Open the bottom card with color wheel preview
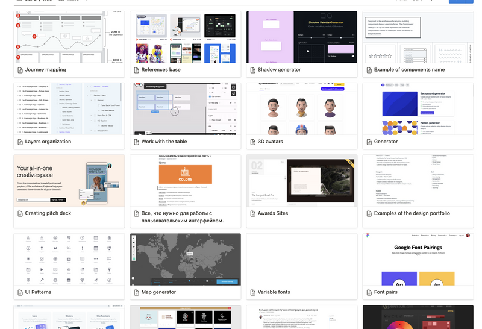Screen dimensions: 482x329 click(418, 317)
